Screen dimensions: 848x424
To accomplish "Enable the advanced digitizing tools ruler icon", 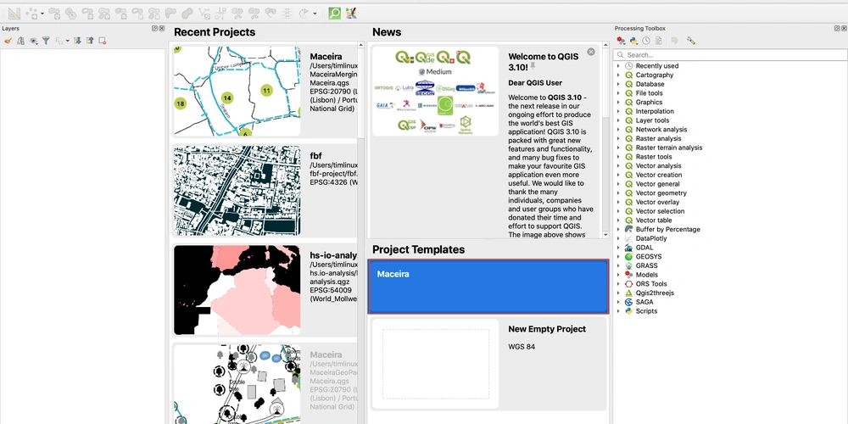I will (14, 13).
